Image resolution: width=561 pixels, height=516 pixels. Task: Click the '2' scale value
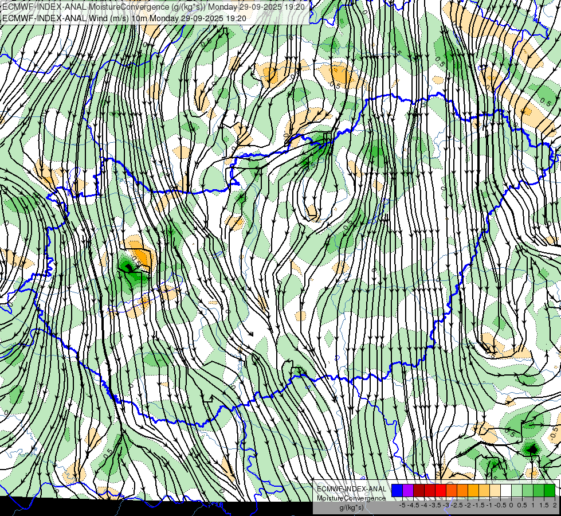[x=555, y=505]
